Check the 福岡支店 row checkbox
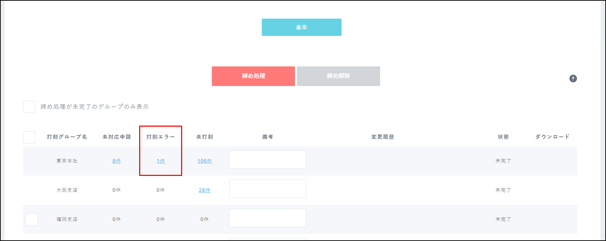 click(x=32, y=219)
